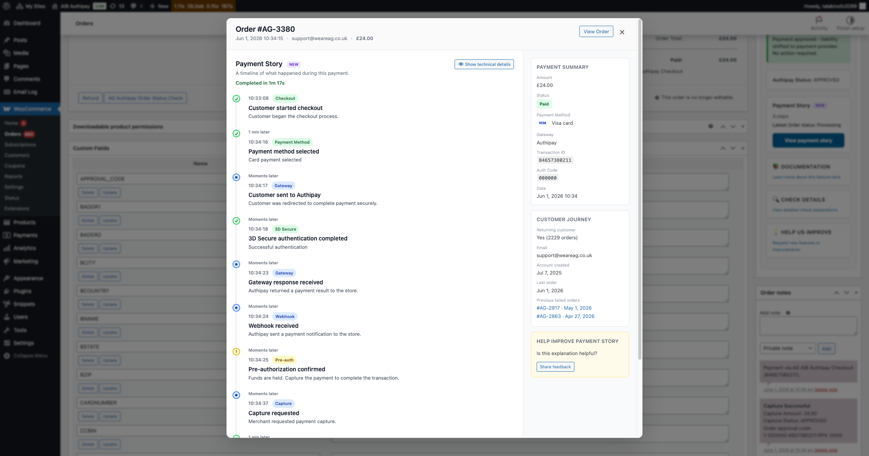Open My Sites in the admin bar
869x456 pixels.
(31, 6)
